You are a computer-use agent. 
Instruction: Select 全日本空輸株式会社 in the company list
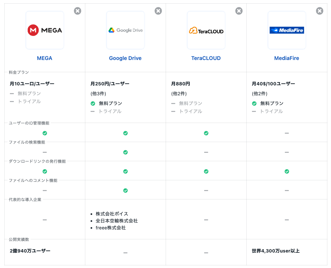click(x=117, y=221)
